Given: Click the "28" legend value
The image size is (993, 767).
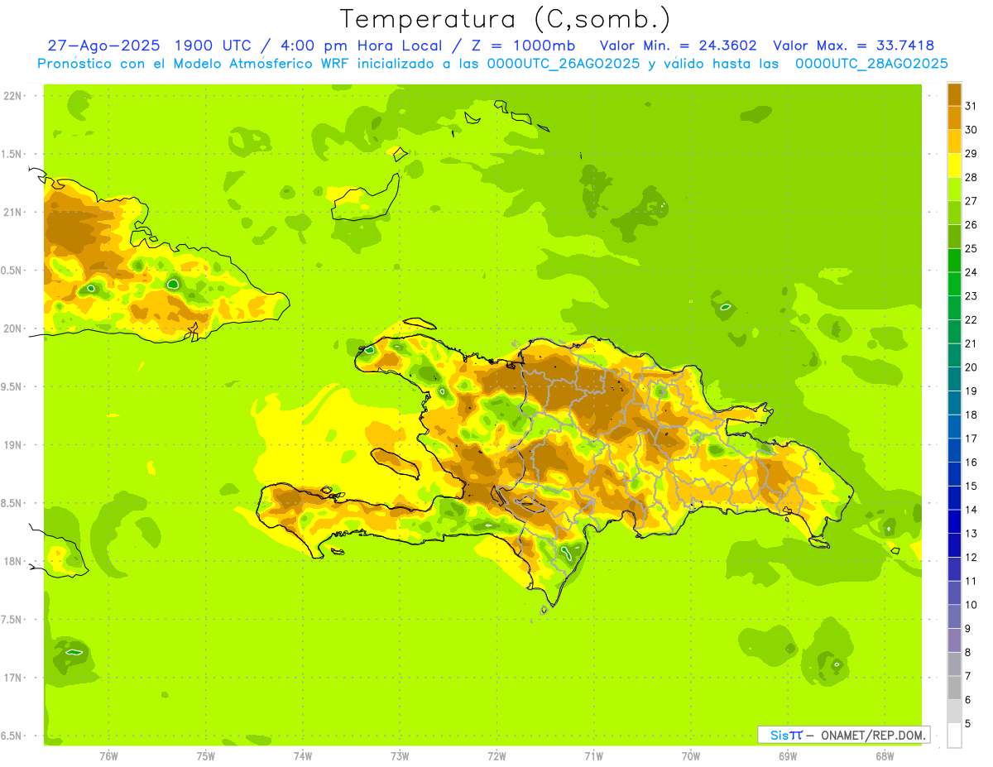Looking at the screenshot, I should pyautogui.click(x=971, y=177).
